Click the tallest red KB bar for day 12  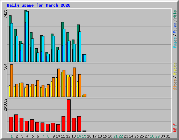coord(69,115)
